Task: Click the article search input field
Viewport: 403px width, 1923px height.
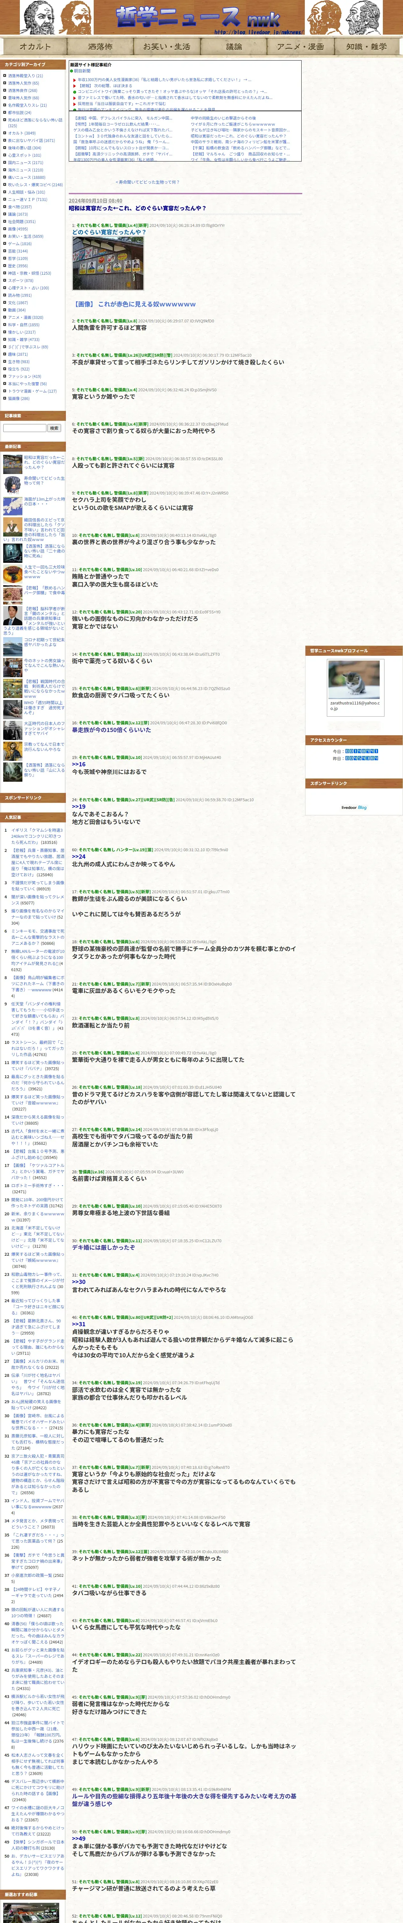Action: click(25, 428)
